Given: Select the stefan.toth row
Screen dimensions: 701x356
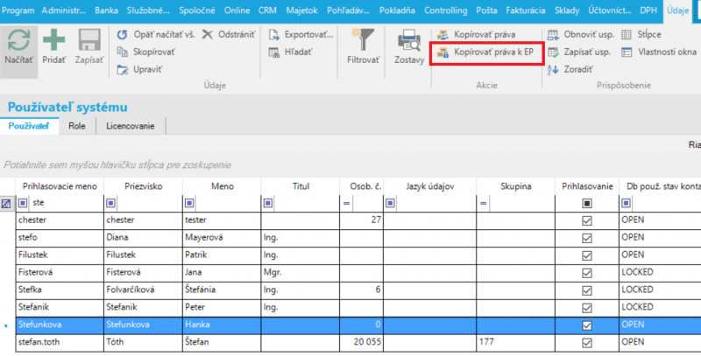Looking at the screenshot, I should point(358,343).
